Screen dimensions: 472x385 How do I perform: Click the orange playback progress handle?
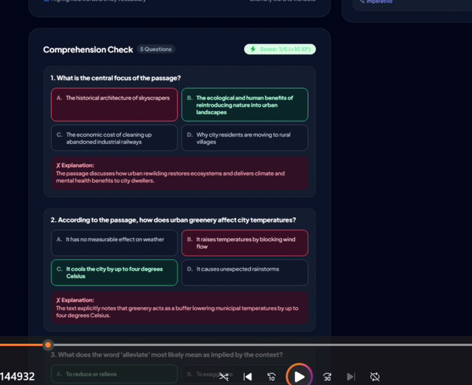pos(48,345)
